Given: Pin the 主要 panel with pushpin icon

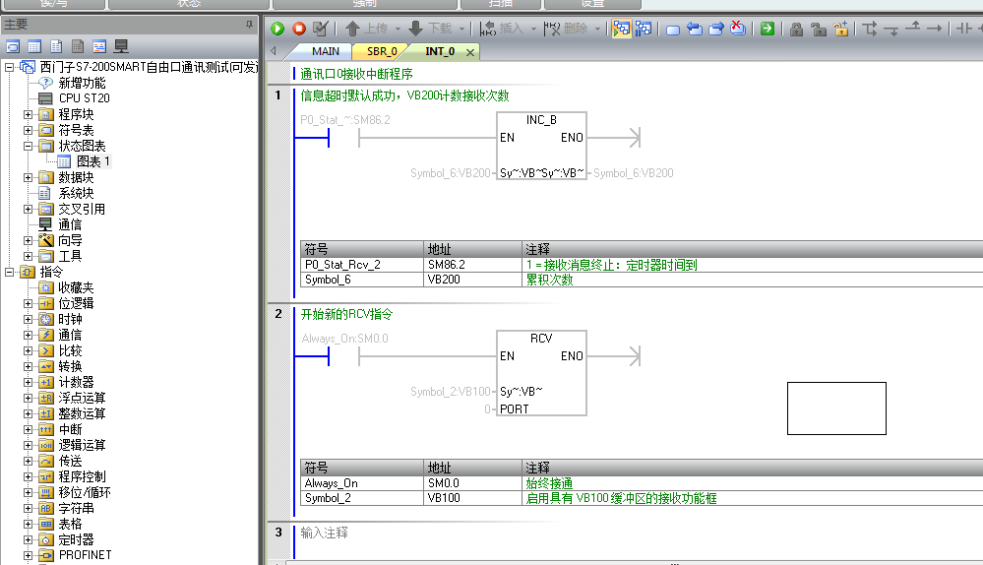Looking at the screenshot, I should pyautogui.click(x=249, y=24).
